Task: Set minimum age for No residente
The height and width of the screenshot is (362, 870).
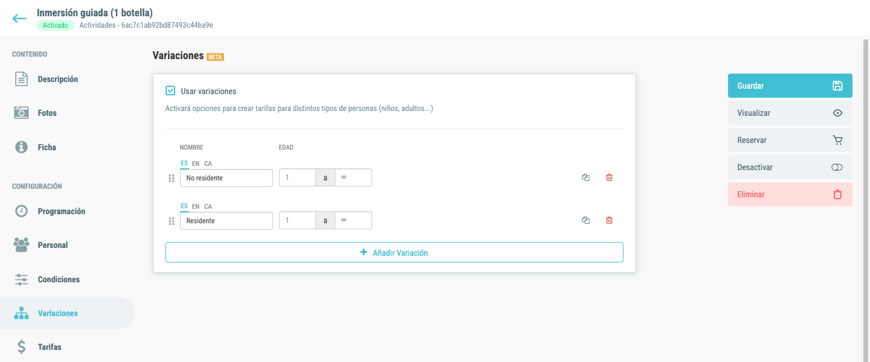Action: tap(297, 178)
